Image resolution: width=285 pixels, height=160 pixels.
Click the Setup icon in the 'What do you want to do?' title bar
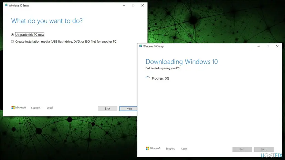[6, 5]
